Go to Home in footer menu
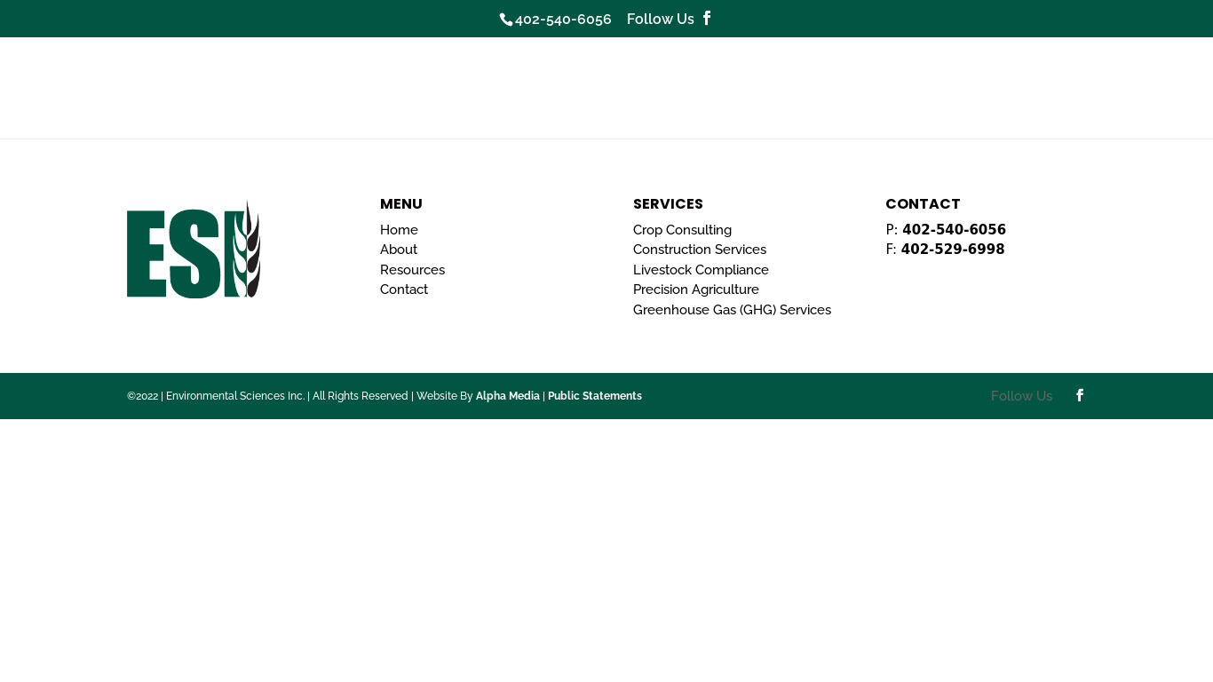Image resolution: width=1213 pixels, height=682 pixels. coord(399,230)
